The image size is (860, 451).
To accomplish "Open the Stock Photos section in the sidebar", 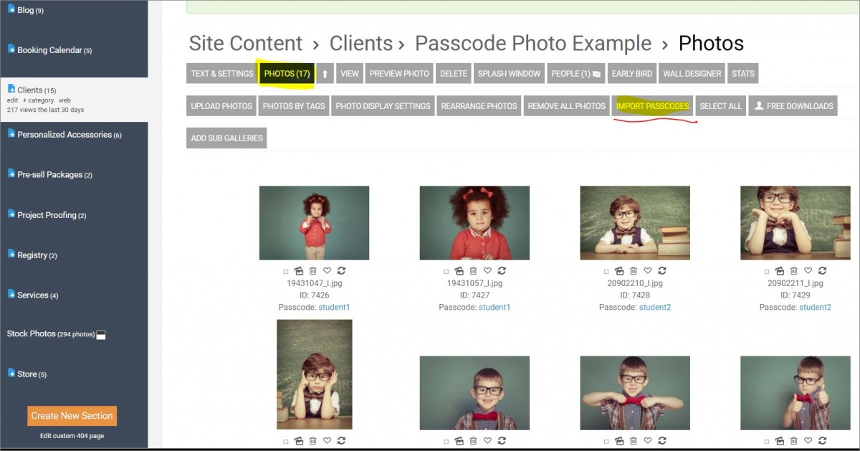I will (x=31, y=334).
